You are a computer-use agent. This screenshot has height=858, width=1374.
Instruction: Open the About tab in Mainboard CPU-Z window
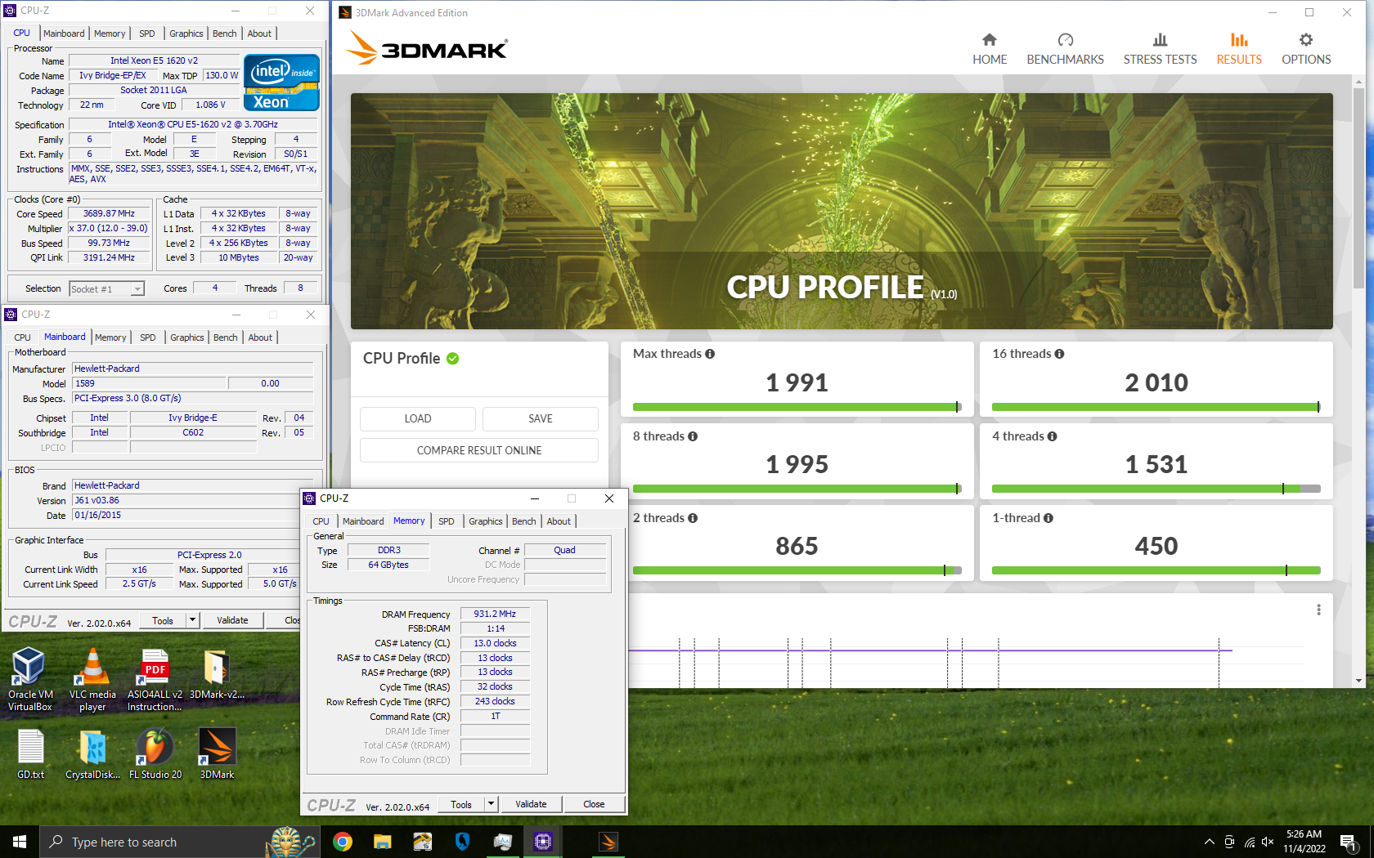tap(260, 337)
